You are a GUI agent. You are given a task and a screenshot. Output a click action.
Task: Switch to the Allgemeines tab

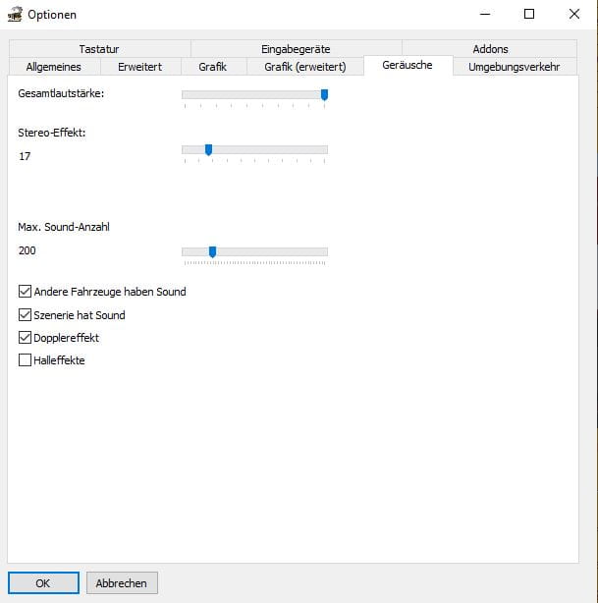(53, 67)
